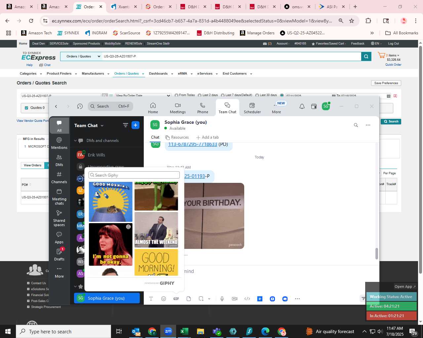Select Last 2 days radio option
423x338 pixels.
coord(200,95)
